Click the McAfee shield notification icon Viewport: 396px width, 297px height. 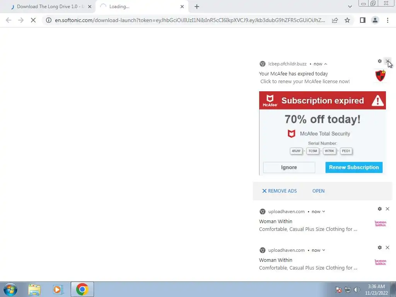click(381, 76)
